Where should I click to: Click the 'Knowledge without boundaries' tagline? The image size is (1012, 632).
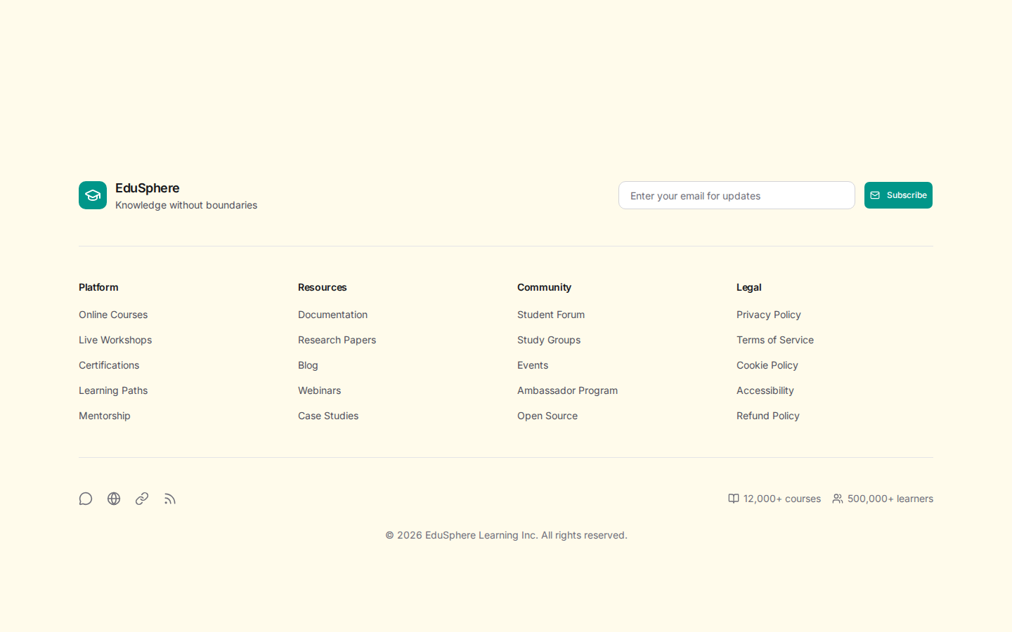(186, 205)
